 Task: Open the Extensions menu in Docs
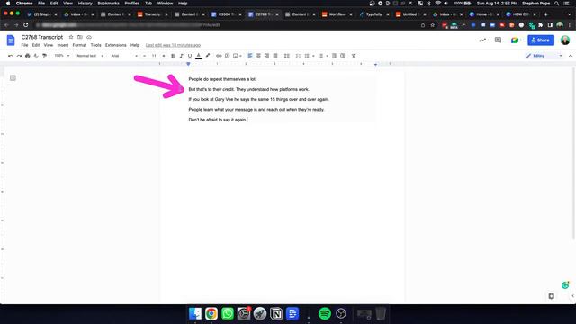(x=116, y=45)
